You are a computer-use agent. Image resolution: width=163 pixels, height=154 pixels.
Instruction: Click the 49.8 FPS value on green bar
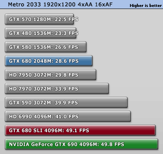point(112,144)
